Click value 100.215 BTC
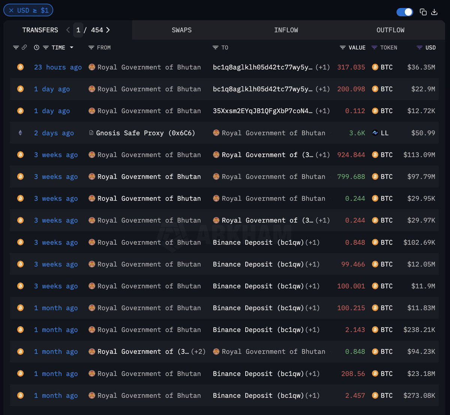Viewport: 450px width, 415px height. click(x=351, y=308)
